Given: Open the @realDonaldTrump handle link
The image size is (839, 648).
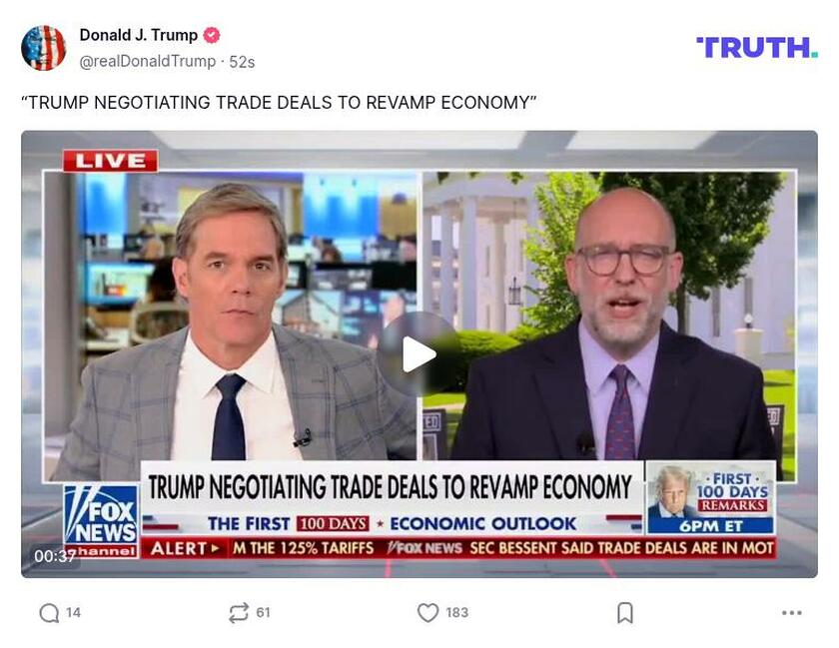Looking at the screenshot, I should (147, 62).
